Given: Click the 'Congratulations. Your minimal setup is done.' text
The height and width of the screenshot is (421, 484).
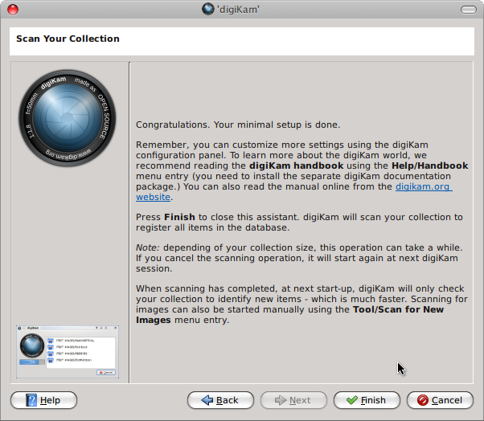Looking at the screenshot, I should coord(238,125).
